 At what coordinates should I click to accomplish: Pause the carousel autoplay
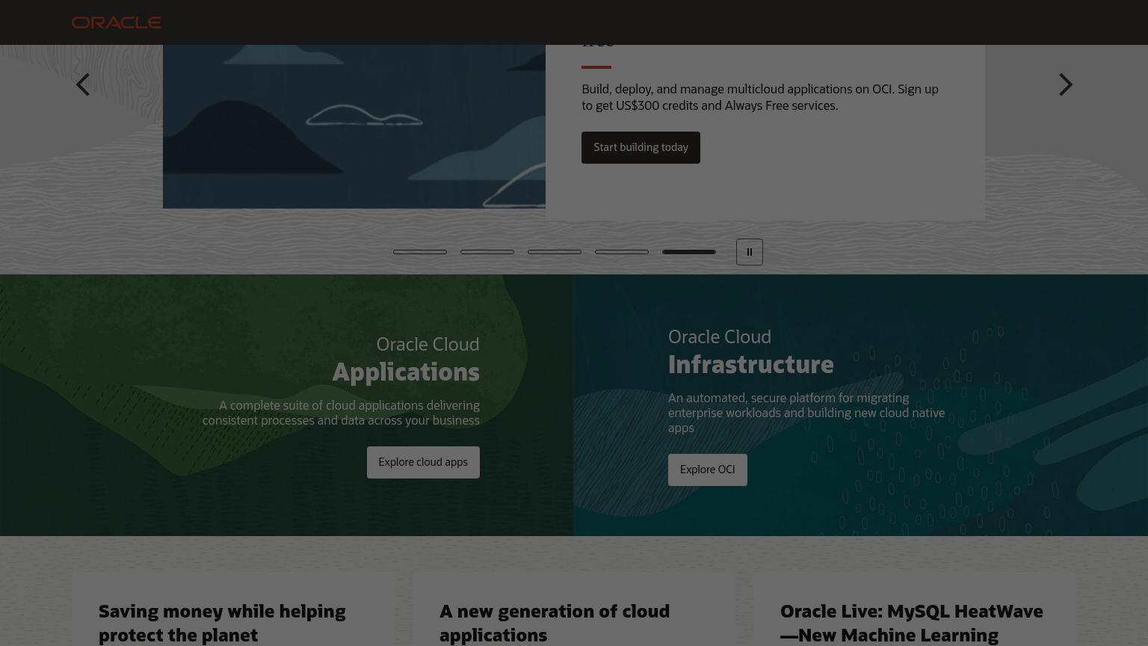[x=750, y=252]
